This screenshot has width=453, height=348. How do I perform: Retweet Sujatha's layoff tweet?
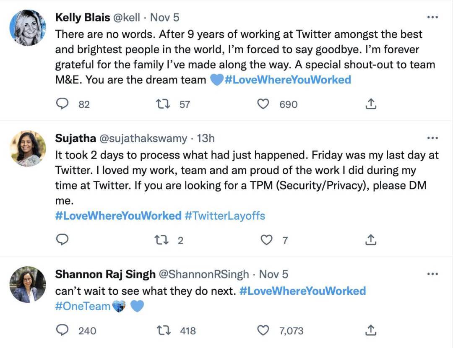[160, 239]
